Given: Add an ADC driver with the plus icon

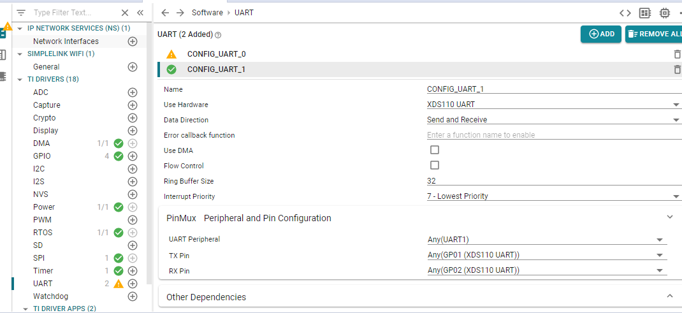Looking at the screenshot, I should (x=133, y=92).
